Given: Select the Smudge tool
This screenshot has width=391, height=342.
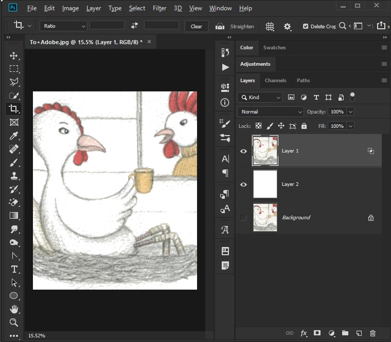Looking at the screenshot, I should point(14,229).
